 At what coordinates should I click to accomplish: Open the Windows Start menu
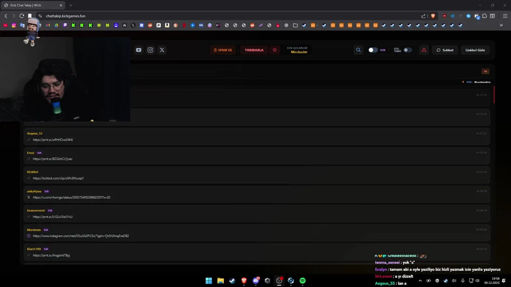click(x=209, y=281)
